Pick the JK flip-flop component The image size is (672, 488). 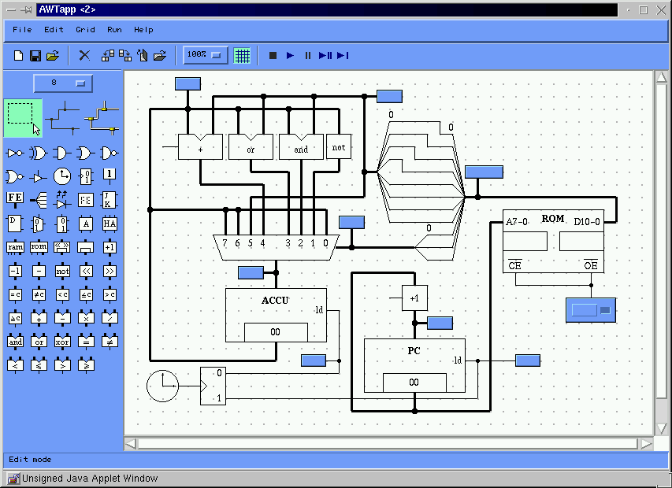[110, 199]
